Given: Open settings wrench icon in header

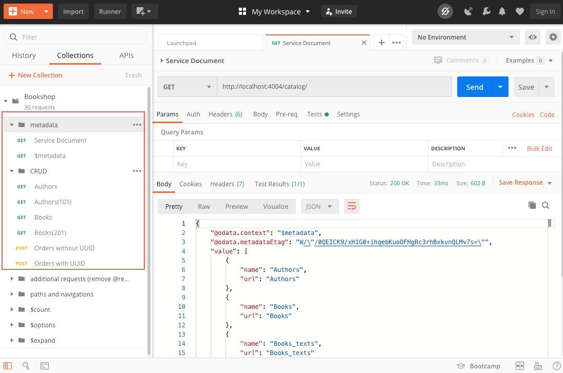Looking at the screenshot, I should tap(486, 11).
